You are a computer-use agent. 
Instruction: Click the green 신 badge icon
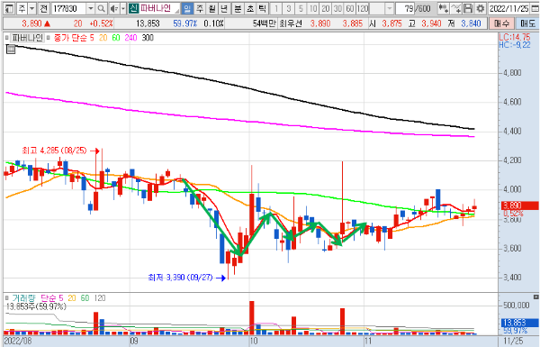coord(133,8)
